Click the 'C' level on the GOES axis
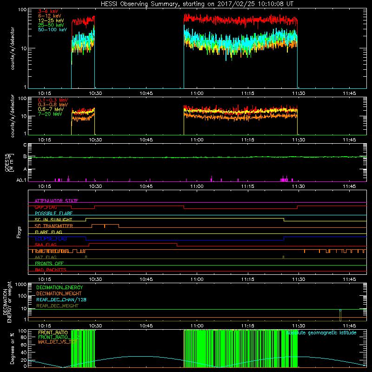Viewport: 372px width, 372px height. 25,145
